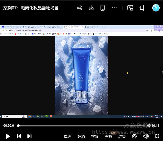Image resolution: width=163 pixels, height=141 pixels.
Task: Open the user avatar profile
Action: click(x=156, y=8)
